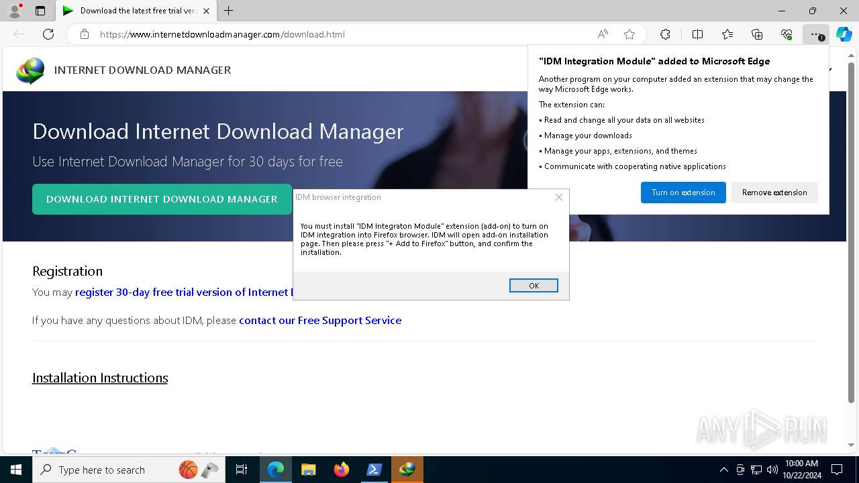Click the Type here to search box

tap(128, 470)
